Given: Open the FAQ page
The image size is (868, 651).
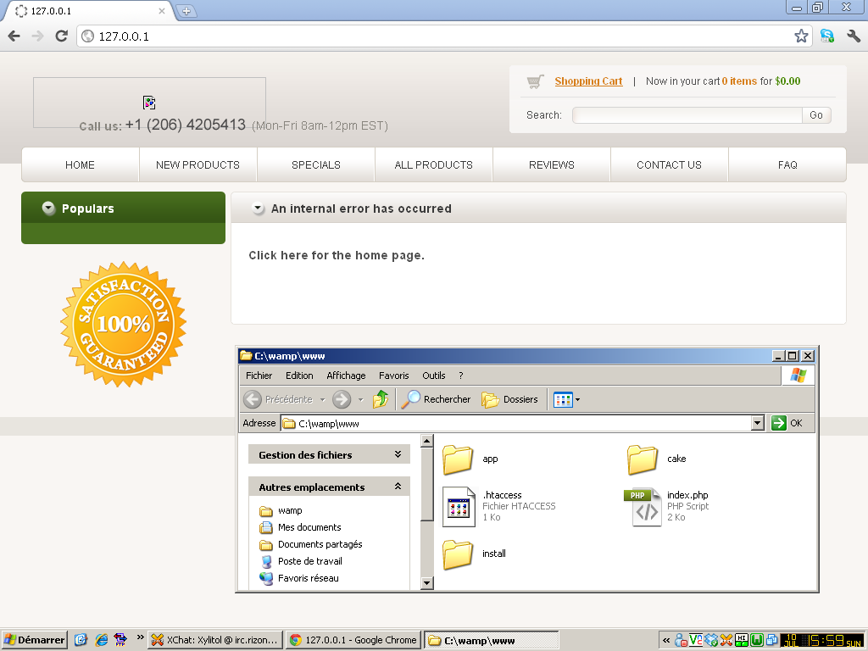Looking at the screenshot, I should click(787, 165).
